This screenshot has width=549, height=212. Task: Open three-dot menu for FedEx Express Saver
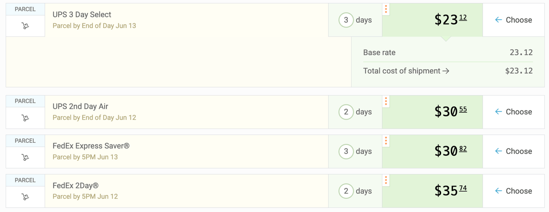point(386,141)
